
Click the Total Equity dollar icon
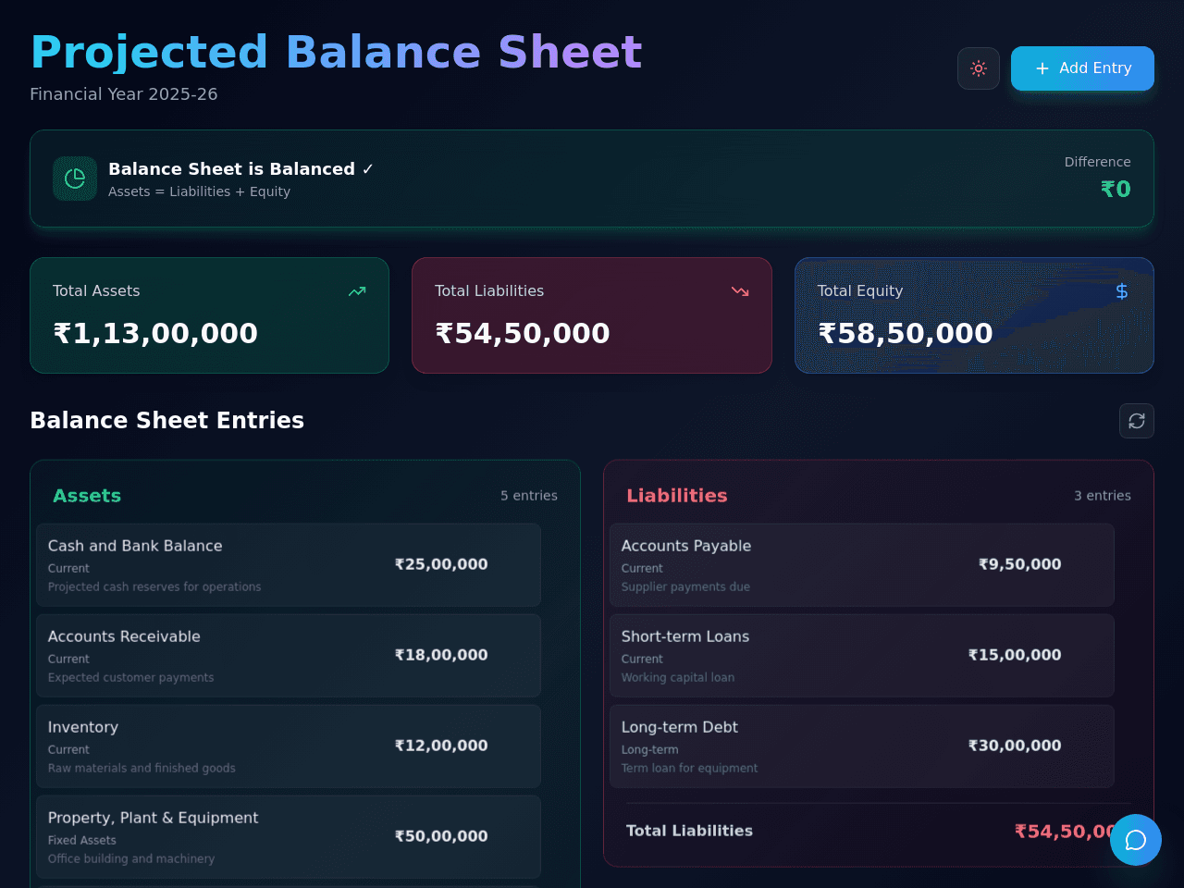[1122, 291]
